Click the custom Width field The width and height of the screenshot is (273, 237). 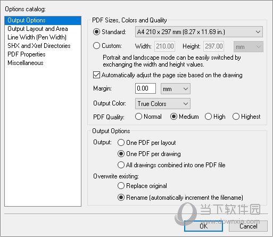[x=164, y=46]
